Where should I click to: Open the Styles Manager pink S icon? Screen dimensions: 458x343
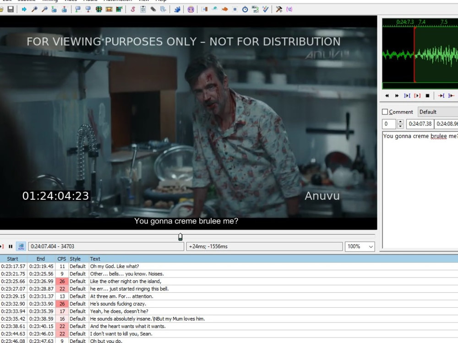133,9
